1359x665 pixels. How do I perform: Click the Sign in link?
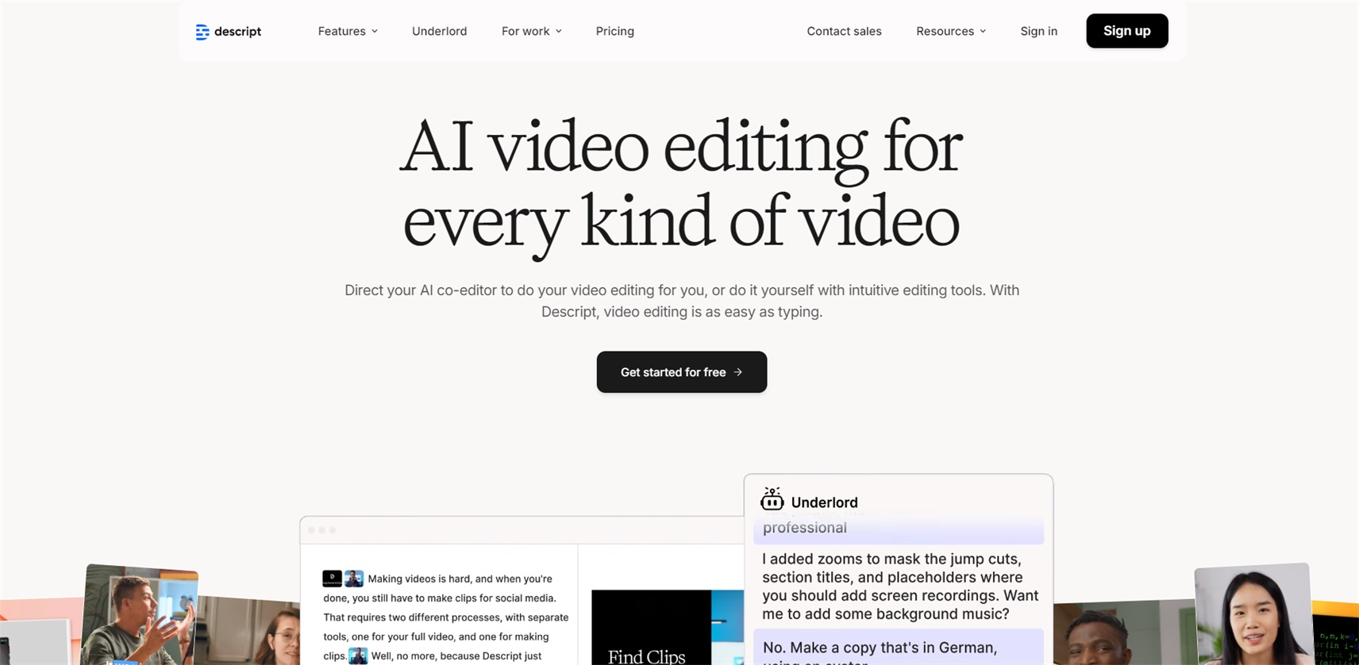(x=1038, y=31)
